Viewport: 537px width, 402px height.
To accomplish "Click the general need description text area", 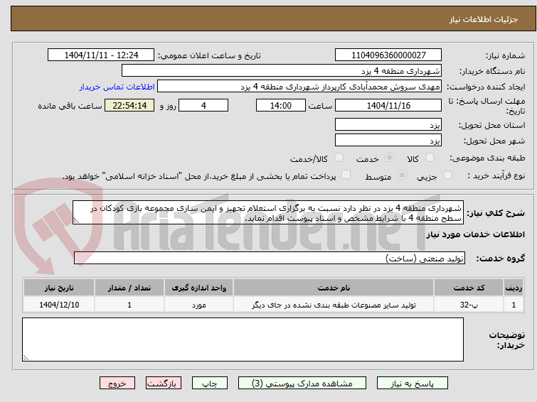I will (268, 213).
